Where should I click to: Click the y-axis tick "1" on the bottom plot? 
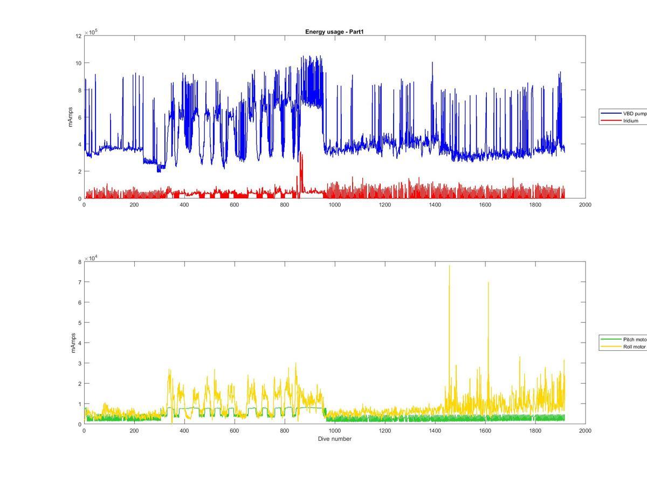click(80, 404)
